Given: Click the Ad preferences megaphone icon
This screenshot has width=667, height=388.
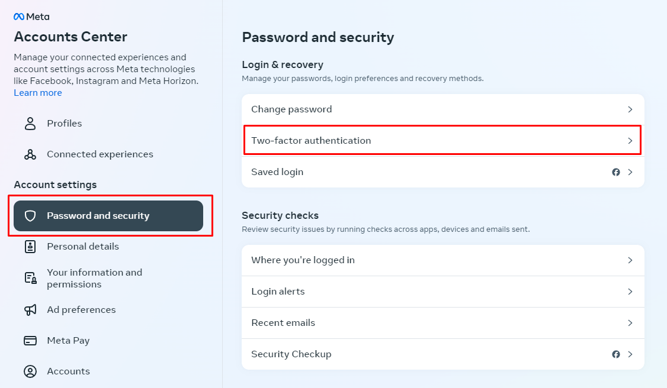Looking at the screenshot, I should tap(30, 310).
